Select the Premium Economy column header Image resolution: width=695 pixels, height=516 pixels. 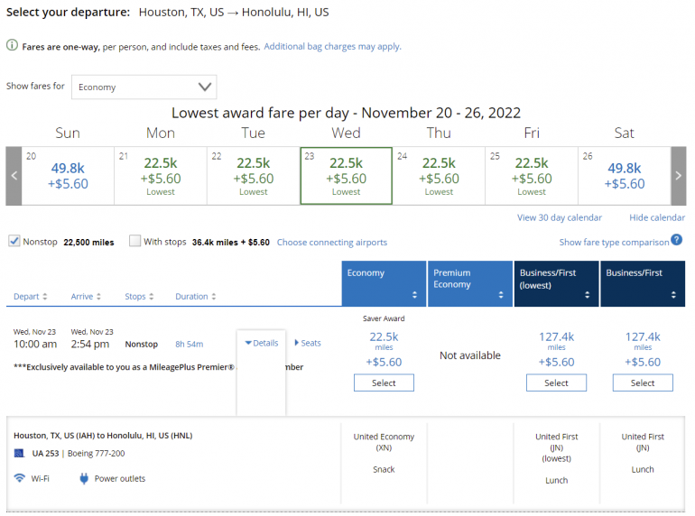tap(469, 283)
